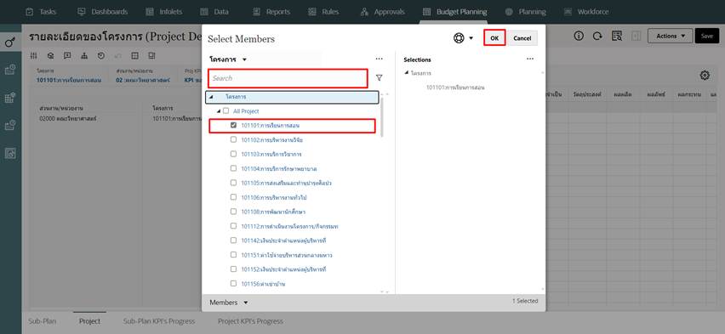Click the circular history icon in form toolbar
The width and height of the screenshot is (725, 334).
100,55
